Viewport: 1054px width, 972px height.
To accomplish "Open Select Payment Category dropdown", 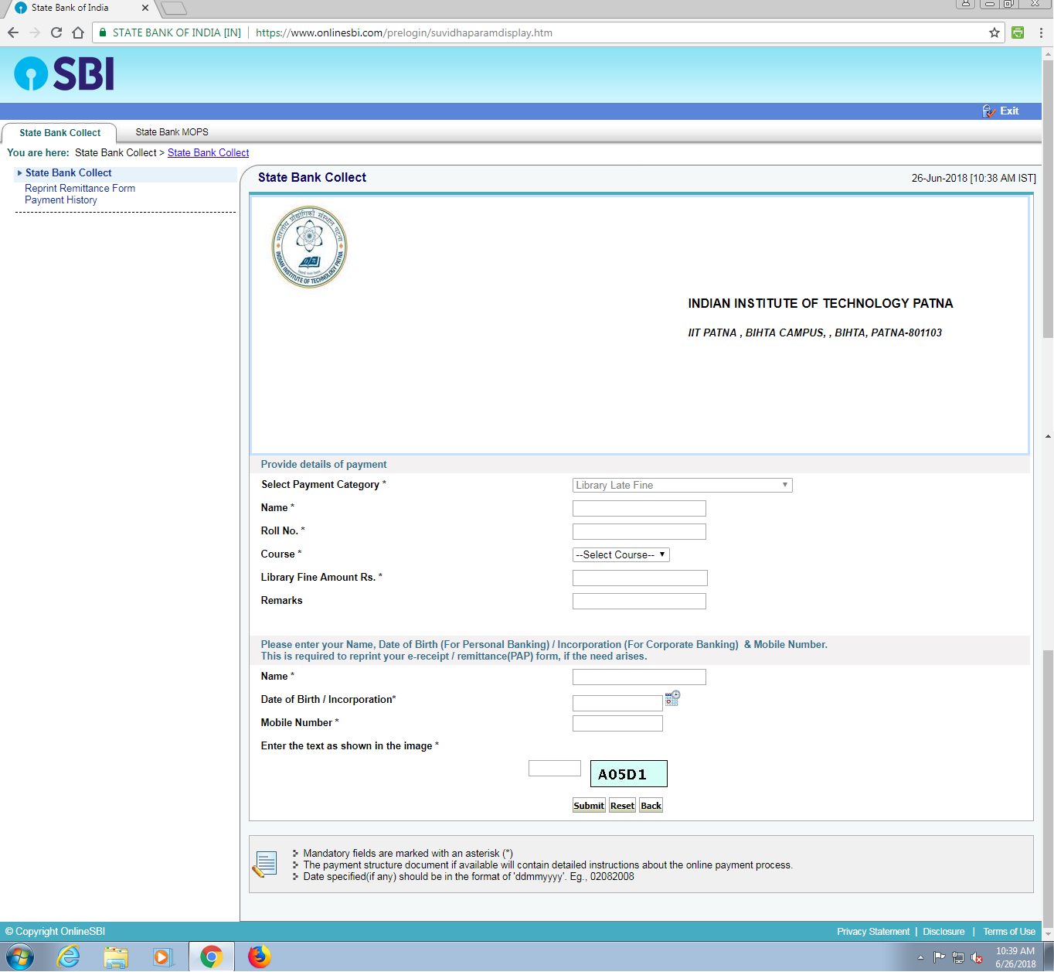I will (682, 486).
